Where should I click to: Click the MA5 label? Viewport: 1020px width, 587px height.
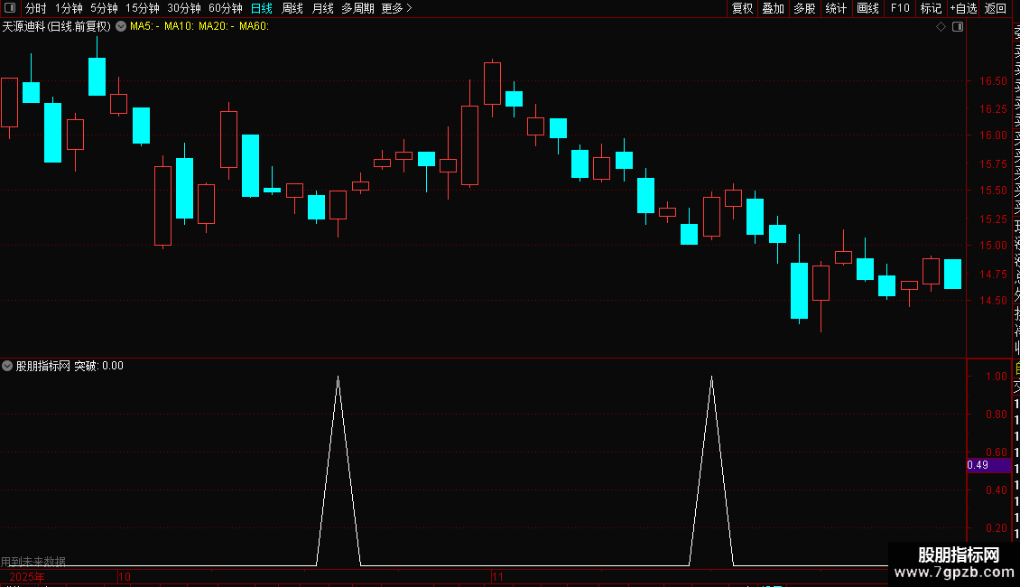pyautogui.click(x=144, y=27)
